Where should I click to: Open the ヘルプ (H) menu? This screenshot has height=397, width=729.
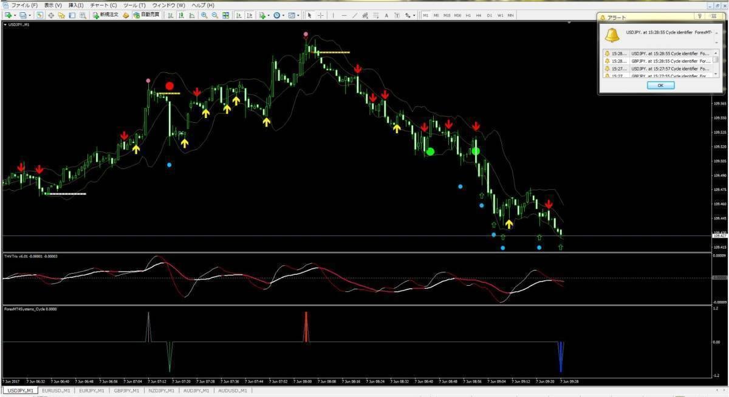click(x=203, y=5)
